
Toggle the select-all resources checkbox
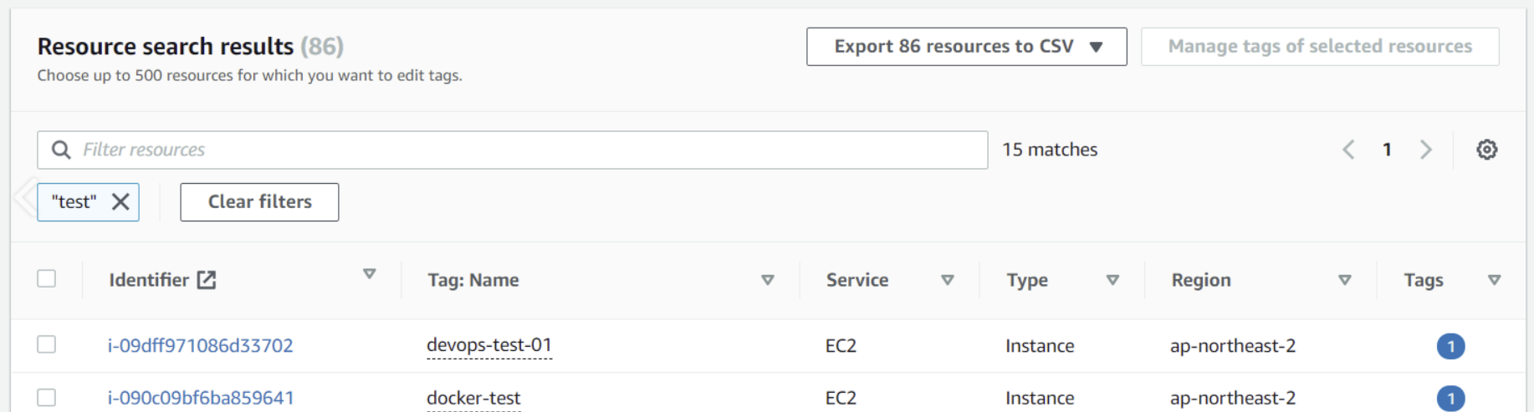tap(47, 278)
